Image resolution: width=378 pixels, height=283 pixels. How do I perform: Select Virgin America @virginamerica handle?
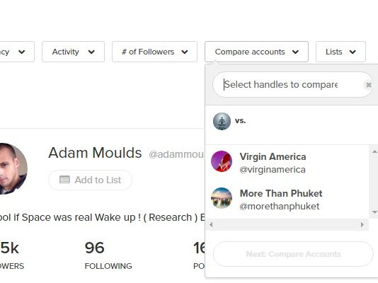click(x=287, y=163)
